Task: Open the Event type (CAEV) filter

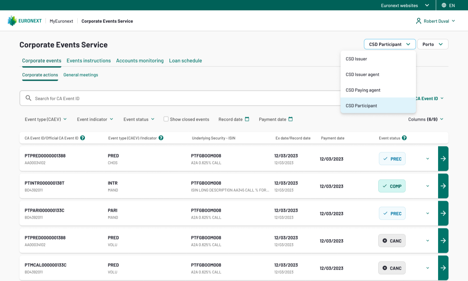Action: [x=46, y=119]
